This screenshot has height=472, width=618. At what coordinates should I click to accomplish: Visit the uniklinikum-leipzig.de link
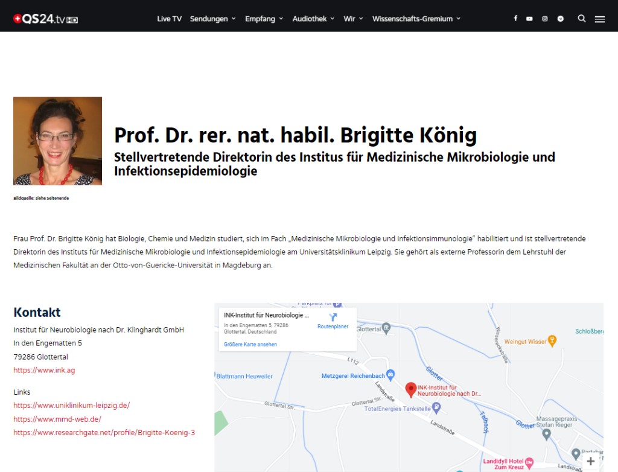(x=71, y=405)
